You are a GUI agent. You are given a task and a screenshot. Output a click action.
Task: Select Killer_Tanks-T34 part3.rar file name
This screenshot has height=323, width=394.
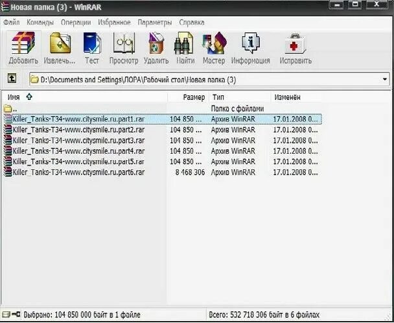78,140
